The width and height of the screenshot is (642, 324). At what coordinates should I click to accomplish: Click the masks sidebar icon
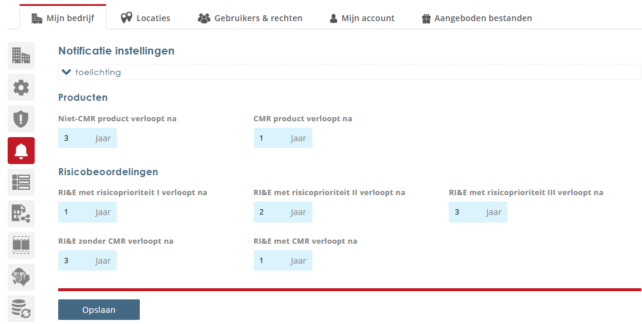pos(21,277)
